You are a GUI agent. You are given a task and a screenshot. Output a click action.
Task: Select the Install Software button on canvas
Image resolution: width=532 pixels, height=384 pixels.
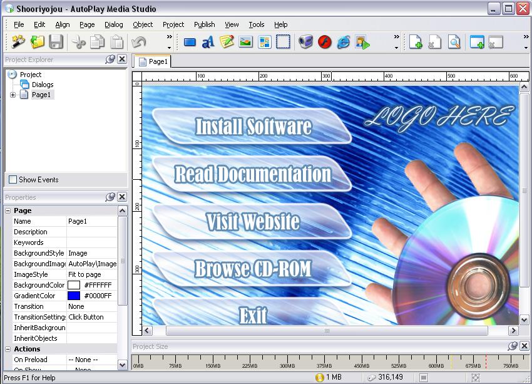[x=252, y=126]
